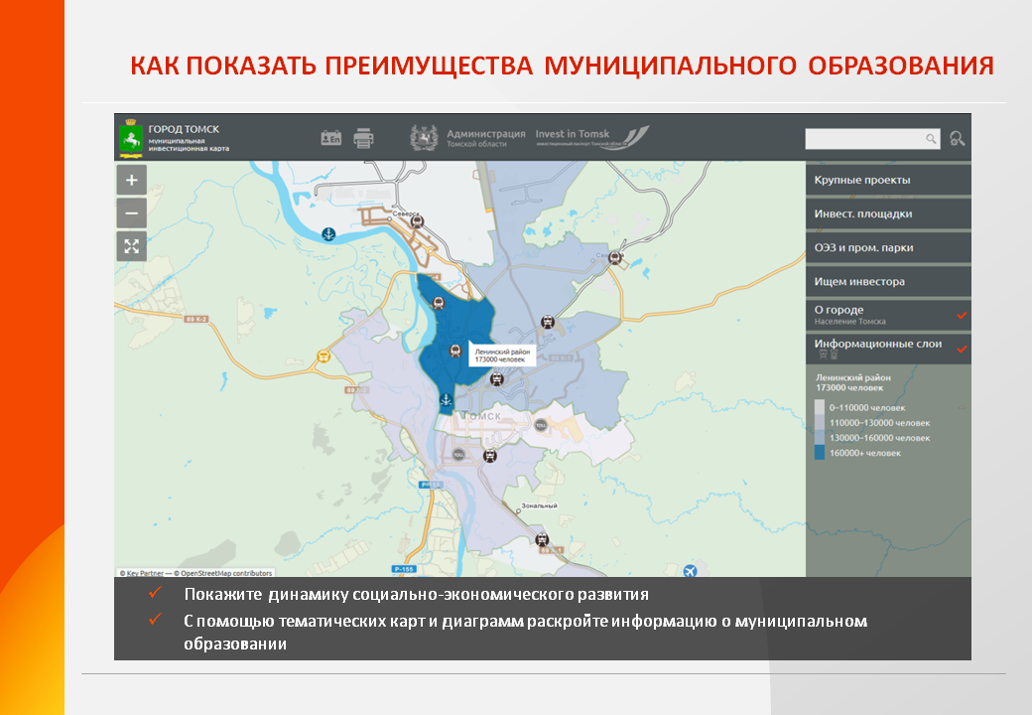The width and height of the screenshot is (1032, 715).
Task: Click the TOLL marker right of the Томск label
Action: pos(541,425)
